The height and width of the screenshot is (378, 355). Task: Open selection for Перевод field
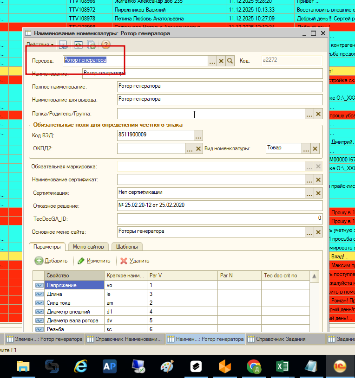[212, 61]
